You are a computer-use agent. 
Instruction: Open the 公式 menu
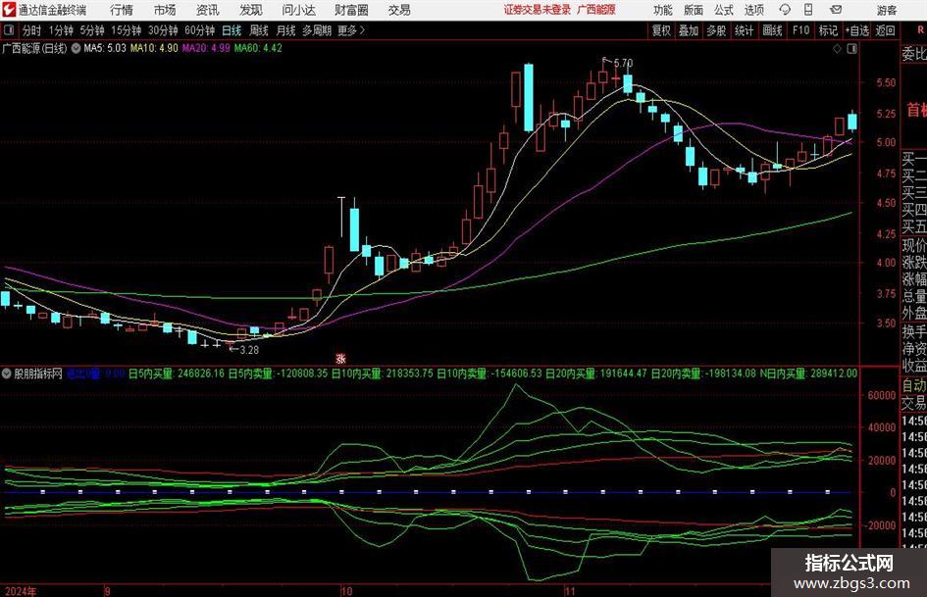(x=723, y=10)
